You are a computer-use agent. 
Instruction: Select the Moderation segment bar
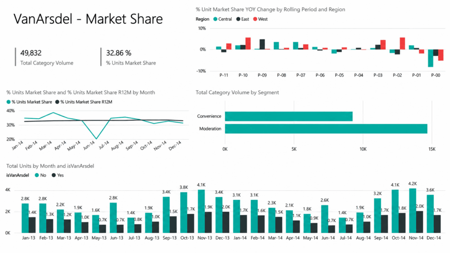326,129
